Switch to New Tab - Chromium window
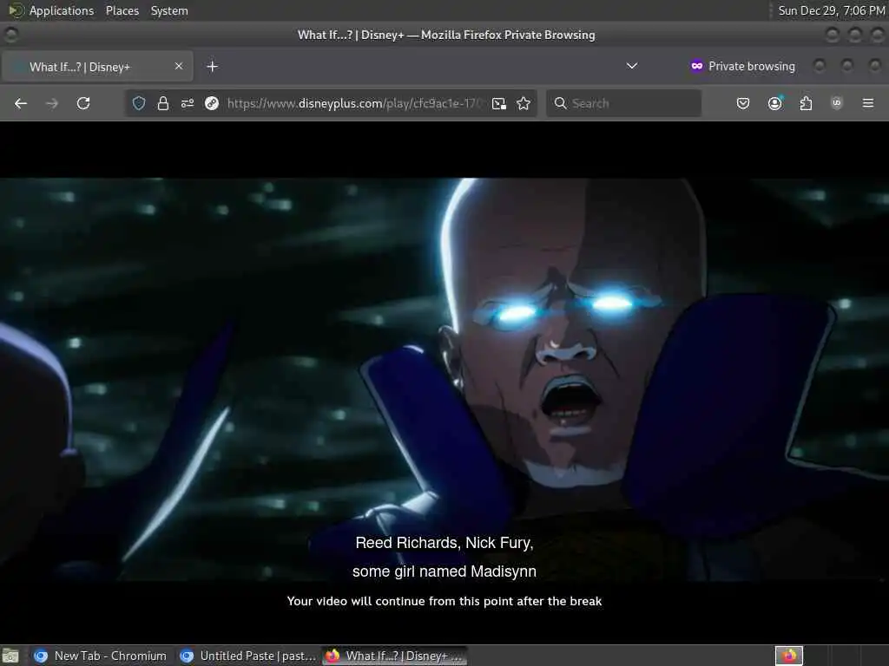889x666 pixels. tap(101, 656)
